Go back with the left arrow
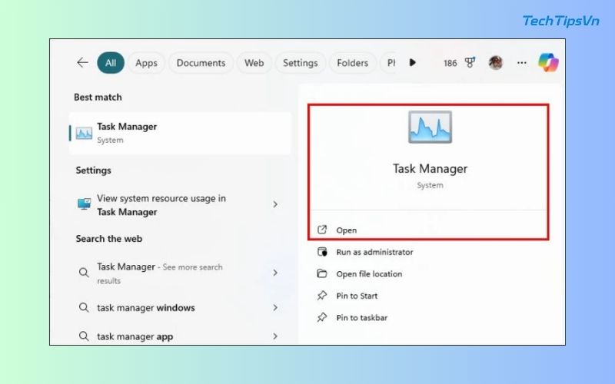Viewport: 615px width, 384px height. coord(82,63)
